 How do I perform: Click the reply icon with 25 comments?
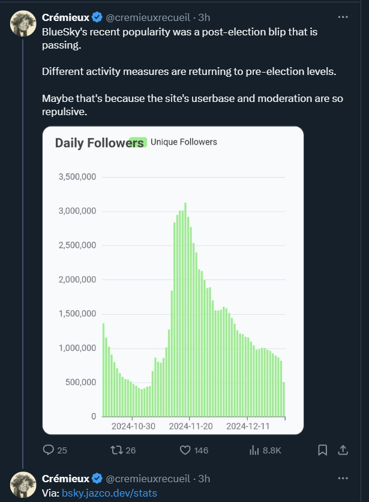point(49,450)
